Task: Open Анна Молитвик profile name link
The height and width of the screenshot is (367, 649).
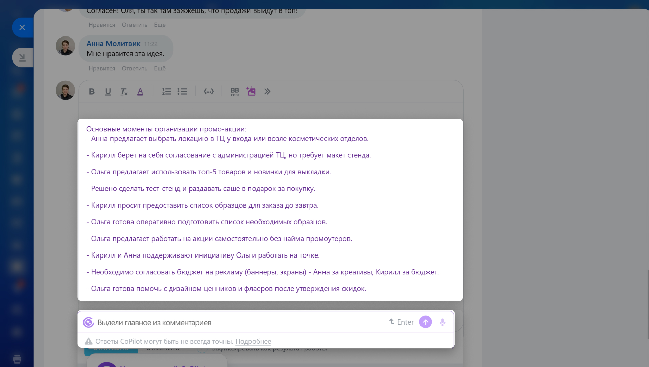Action: pyautogui.click(x=113, y=44)
